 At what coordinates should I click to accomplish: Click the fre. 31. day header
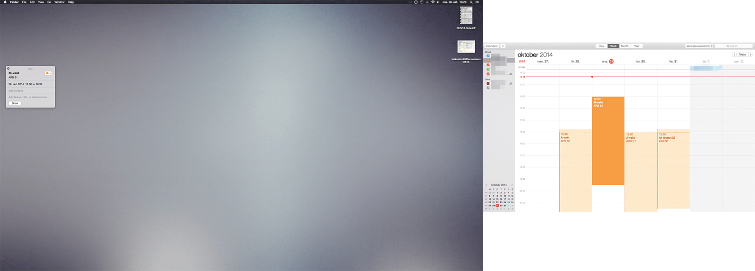pyautogui.click(x=673, y=62)
